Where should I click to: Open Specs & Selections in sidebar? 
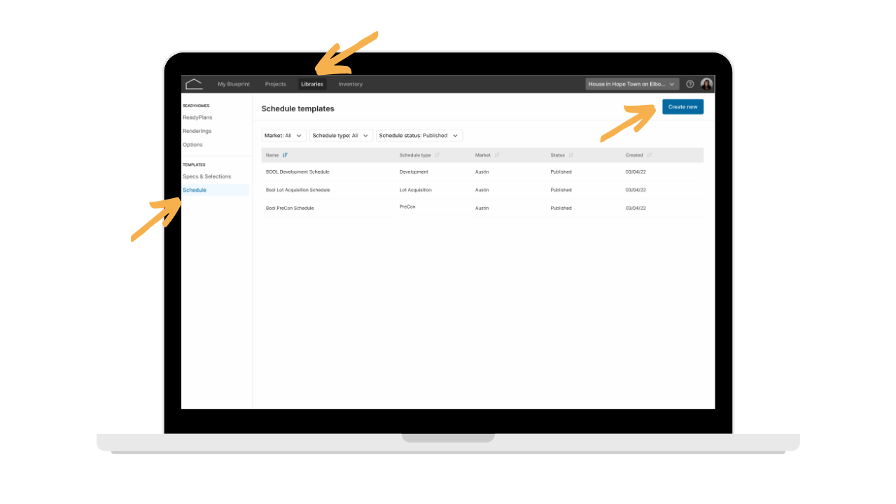coord(206,176)
